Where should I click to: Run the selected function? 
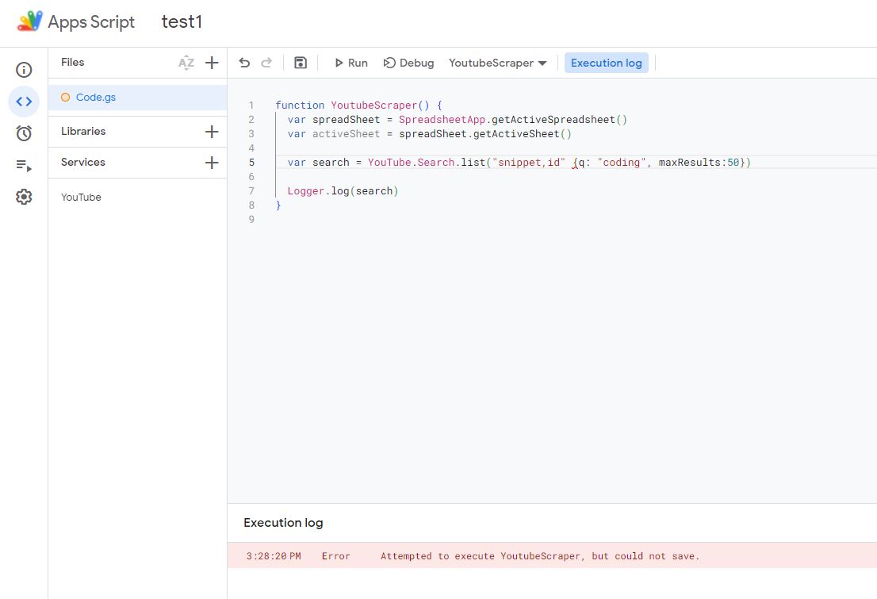350,63
